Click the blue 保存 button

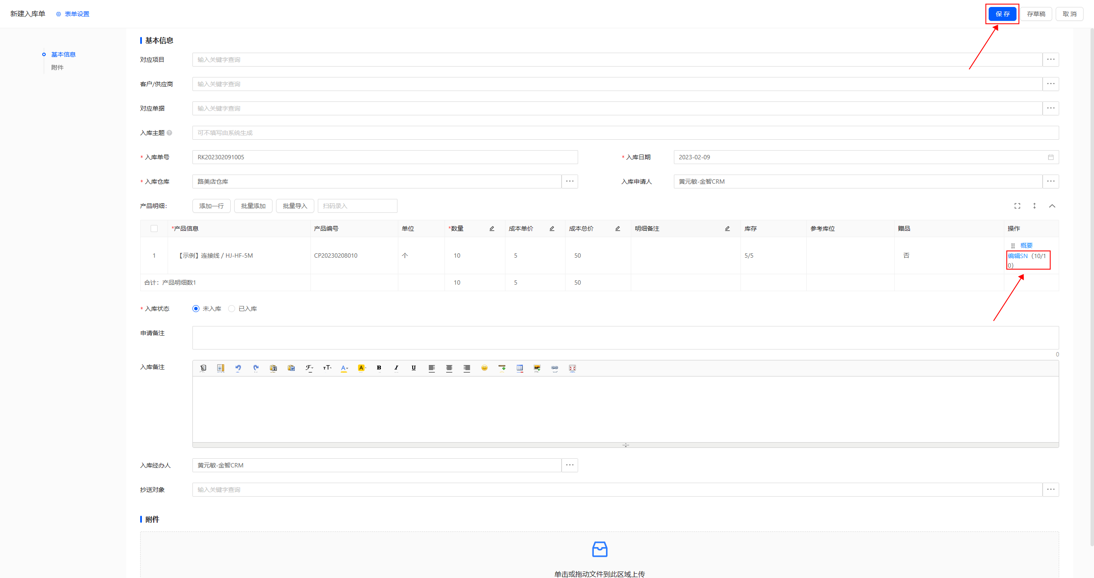(1002, 14)
